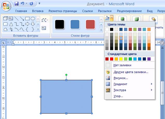Screen dimensions: 165x119
Task: Open the Вставка ribbon tab
Action: pos(38,11)
